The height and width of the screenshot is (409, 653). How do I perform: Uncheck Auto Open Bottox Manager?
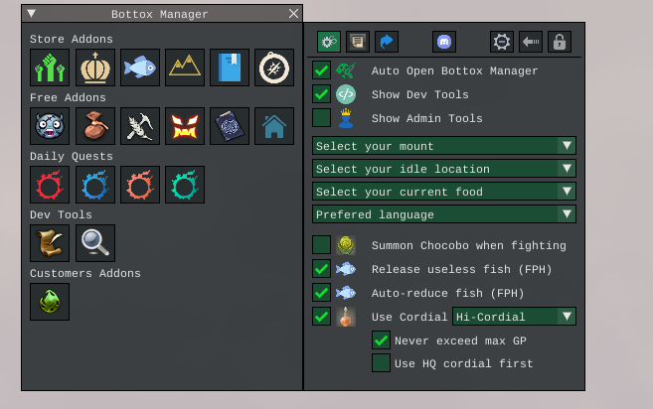[x=322, y=70]
